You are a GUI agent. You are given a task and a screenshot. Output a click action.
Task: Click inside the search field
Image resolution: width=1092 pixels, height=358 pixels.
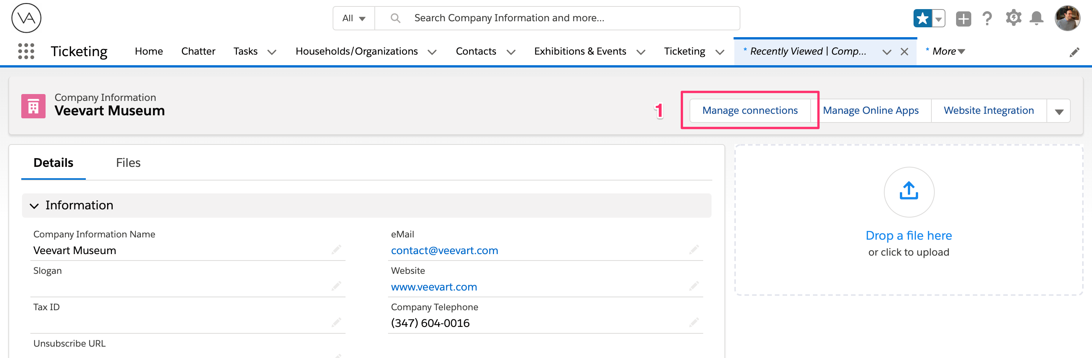point(509,18)
